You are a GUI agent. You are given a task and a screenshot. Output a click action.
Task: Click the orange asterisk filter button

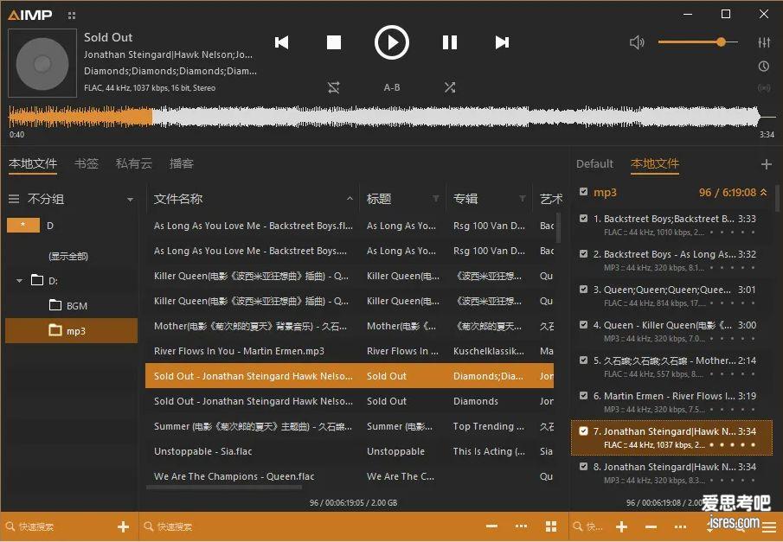(23, 225)
